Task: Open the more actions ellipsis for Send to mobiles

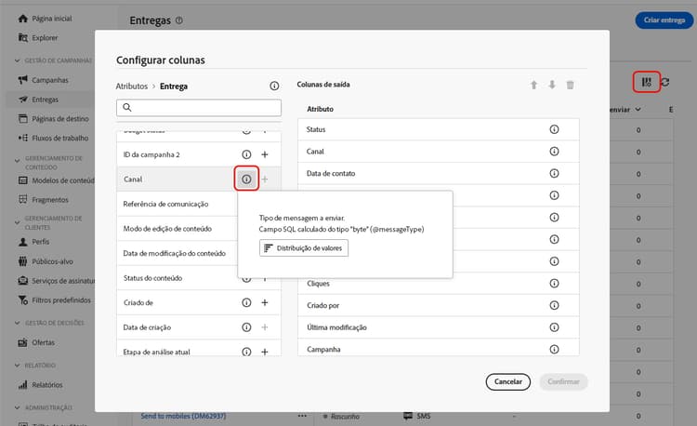Action: (302, 416)
